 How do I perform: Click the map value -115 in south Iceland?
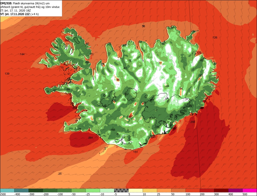[112, 130]
